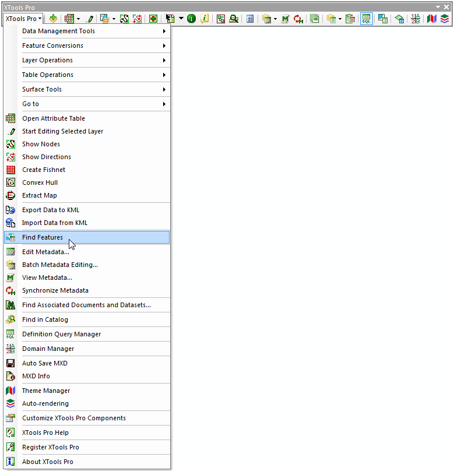Click the green plus arrow toolbar icon
Viewport: 454px width, 471px height.
[53, 19]
